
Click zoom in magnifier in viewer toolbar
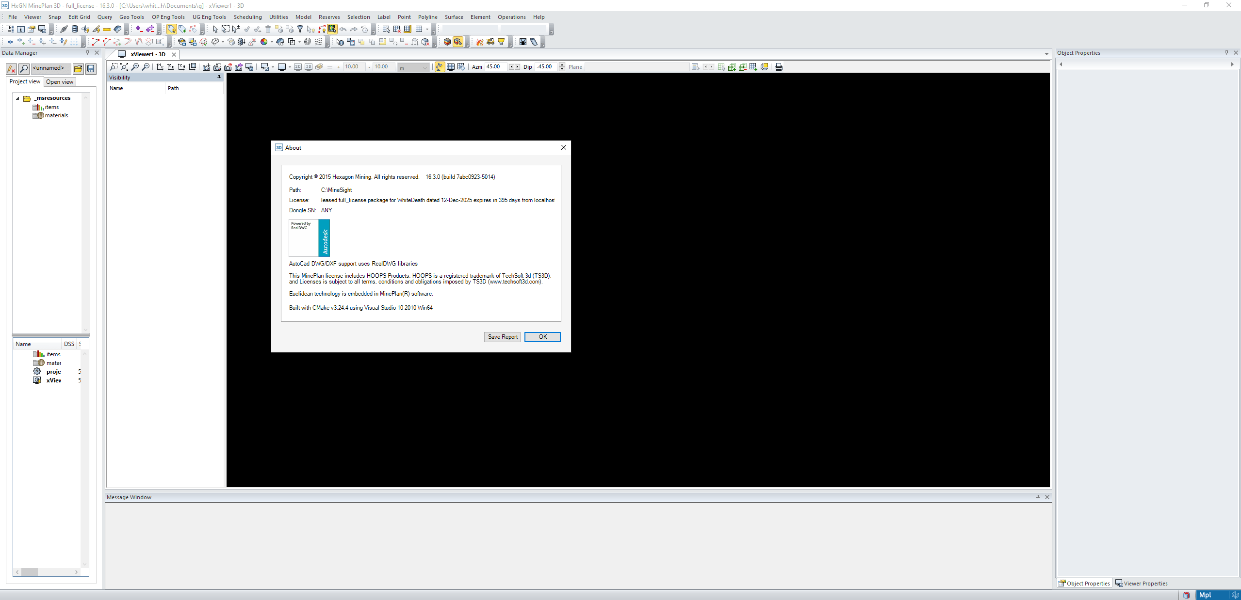135,67
